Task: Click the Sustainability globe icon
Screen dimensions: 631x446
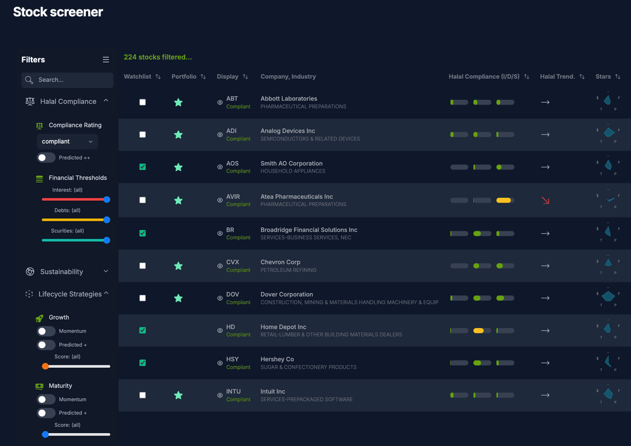Action: (29, 271)
